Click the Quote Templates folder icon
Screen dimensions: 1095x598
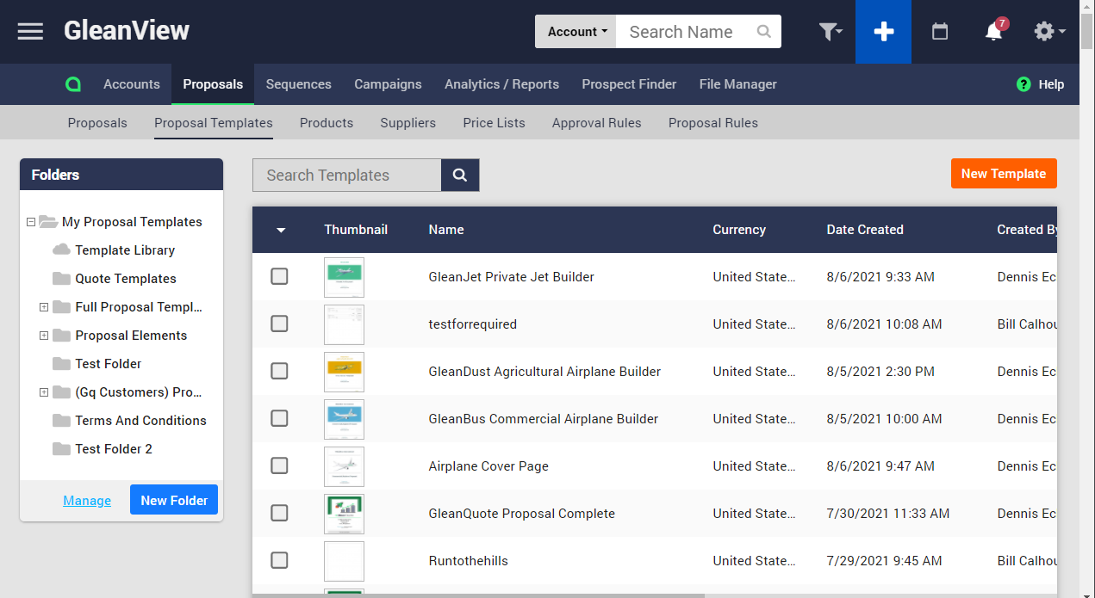click(61, 279)
